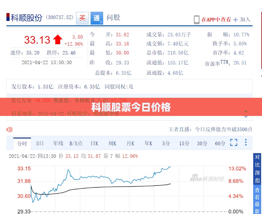Open 问股 ask-stock link
Viewport: 262px width, 214px height.
(113, 18)
